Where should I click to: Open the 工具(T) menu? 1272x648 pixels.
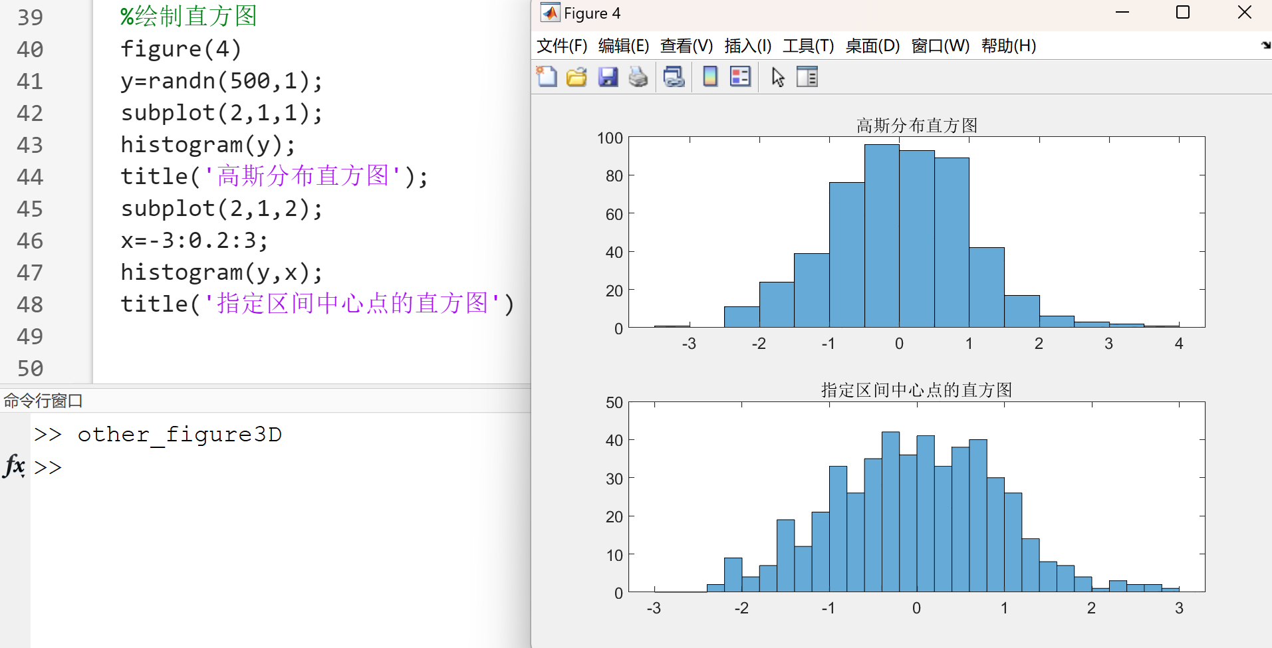(x=808, y=46)
